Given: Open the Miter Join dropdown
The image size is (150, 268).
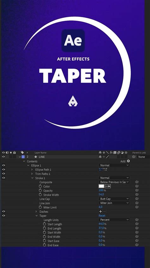Looking at the screenshot, I should point(114,203).
